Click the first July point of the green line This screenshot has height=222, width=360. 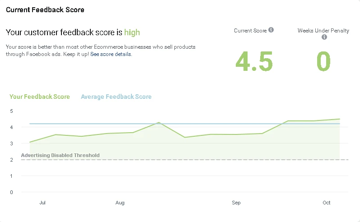[30, 142]
